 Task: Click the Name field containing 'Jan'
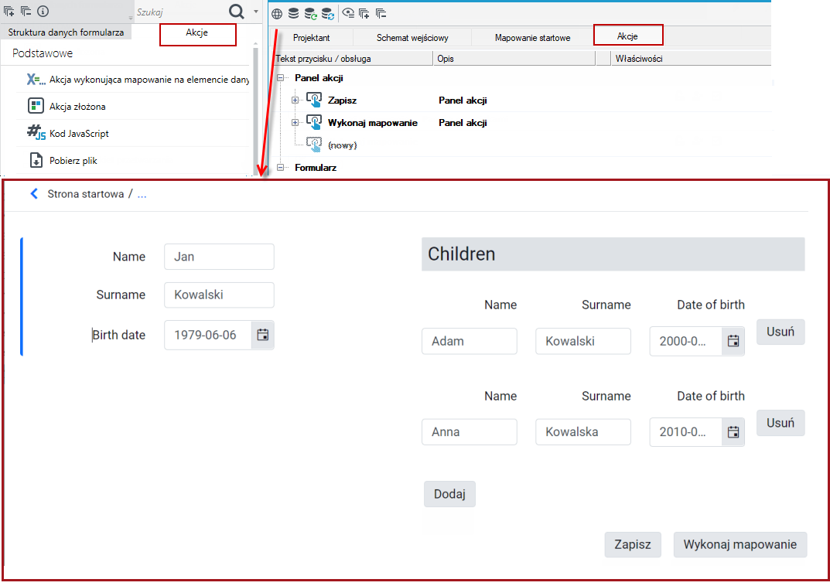coord(219,257)
